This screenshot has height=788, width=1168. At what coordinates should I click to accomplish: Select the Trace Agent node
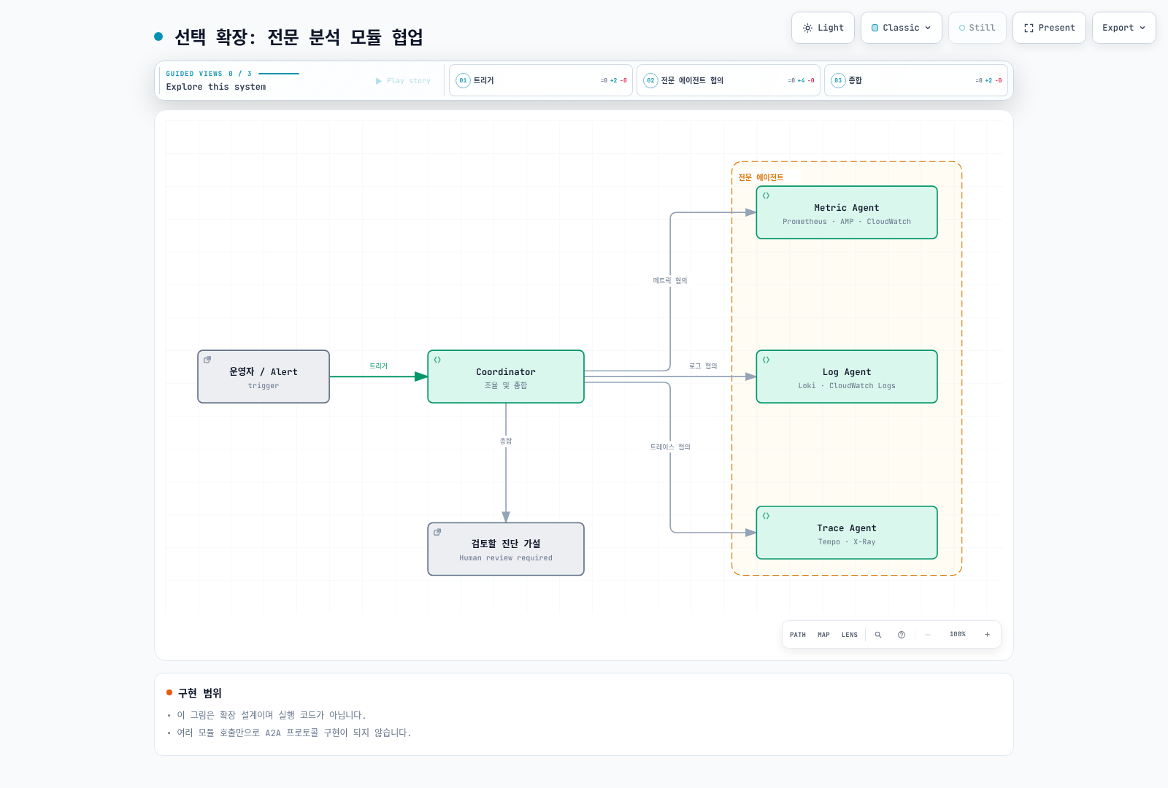[847, 533]
